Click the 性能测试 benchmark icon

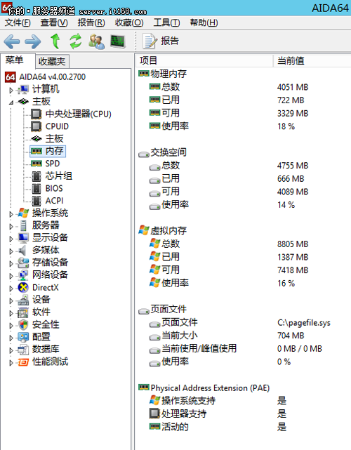(x=23, y=362)
